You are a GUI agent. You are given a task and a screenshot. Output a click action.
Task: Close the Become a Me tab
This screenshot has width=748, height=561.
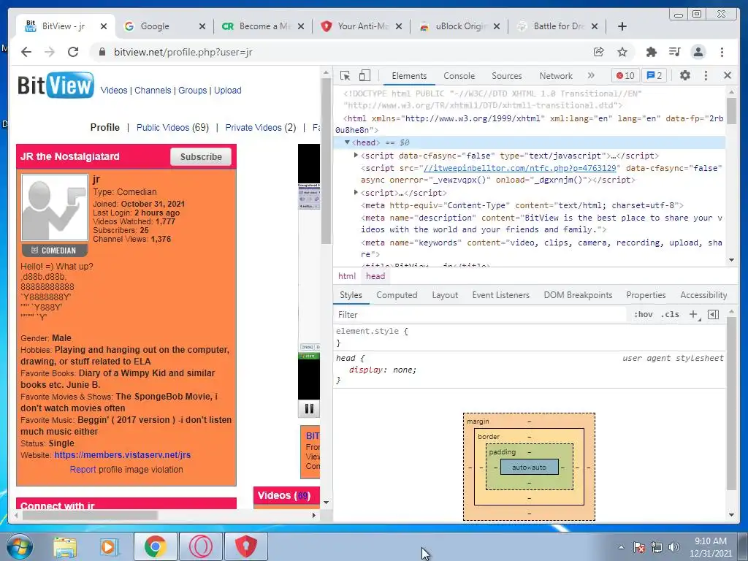(300, 26)
